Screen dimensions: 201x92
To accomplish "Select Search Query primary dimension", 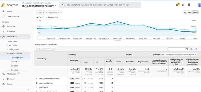I will [53, 45].
